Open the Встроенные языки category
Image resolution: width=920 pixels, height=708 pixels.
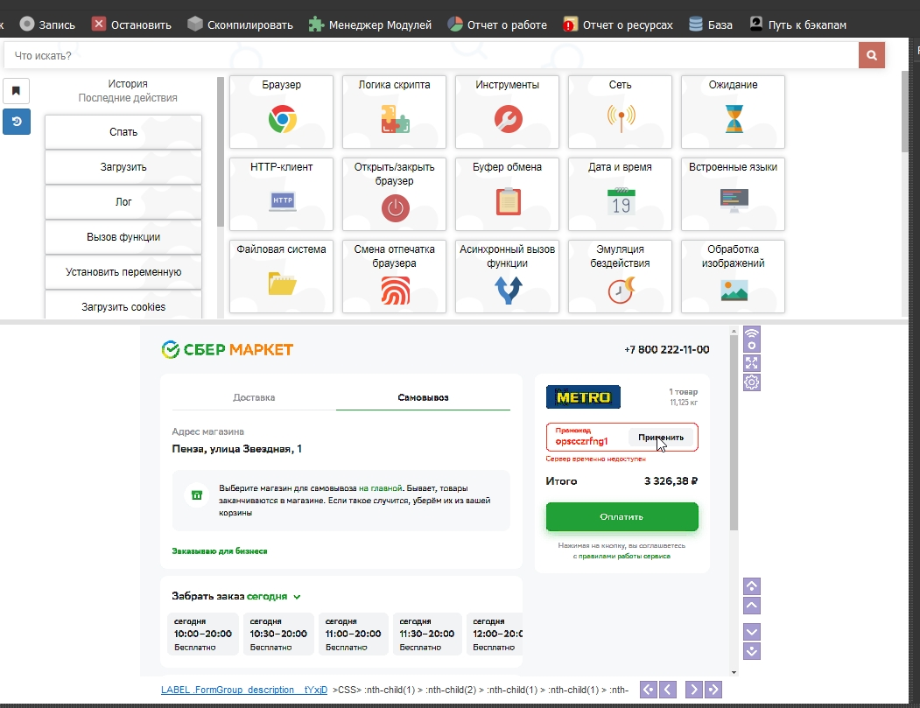coord(733,193)
